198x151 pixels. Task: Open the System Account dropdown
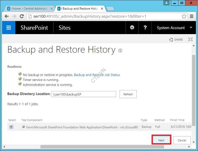pyautogui.click(x=174, y=28)
